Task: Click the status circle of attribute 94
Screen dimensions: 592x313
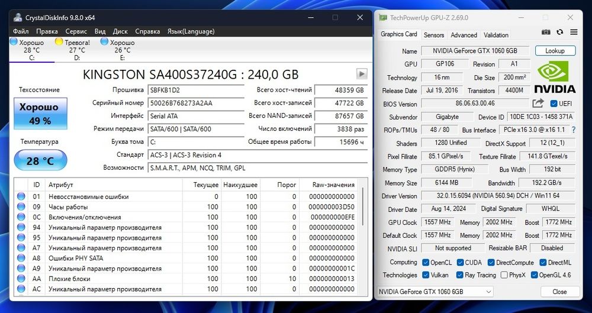Action: click(x=21, y=227)
